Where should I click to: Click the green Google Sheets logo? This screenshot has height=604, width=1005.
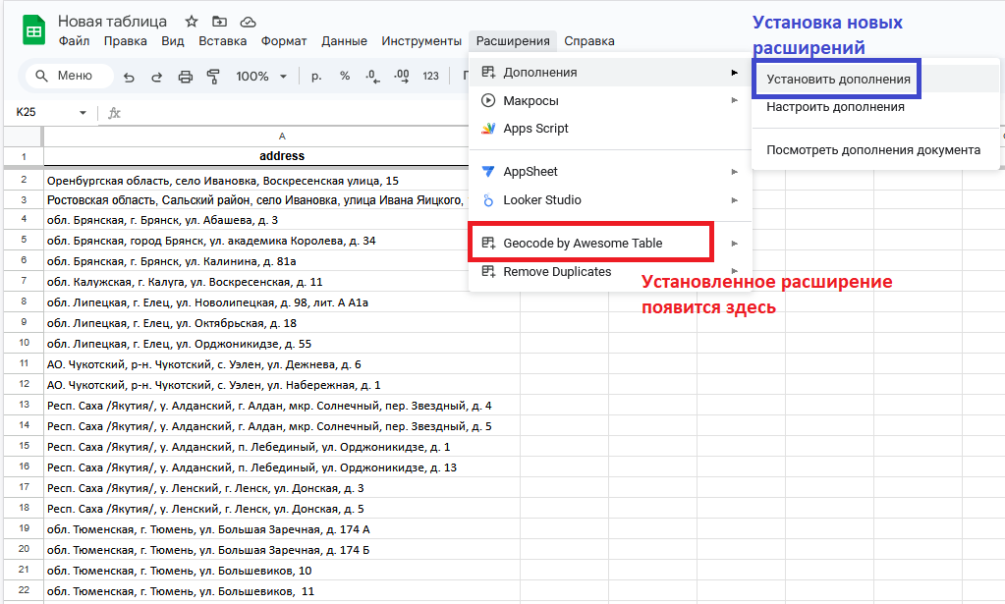coord(32,29)
